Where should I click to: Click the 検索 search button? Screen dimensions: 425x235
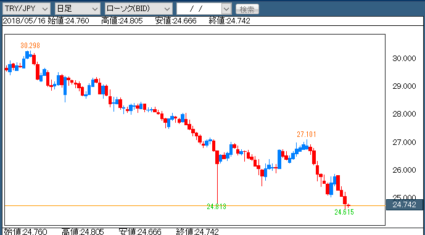(247, 9)
